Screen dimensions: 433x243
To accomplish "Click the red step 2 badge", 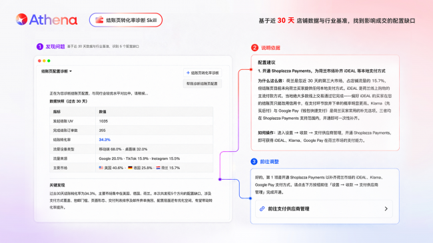I will pos(254,48).
